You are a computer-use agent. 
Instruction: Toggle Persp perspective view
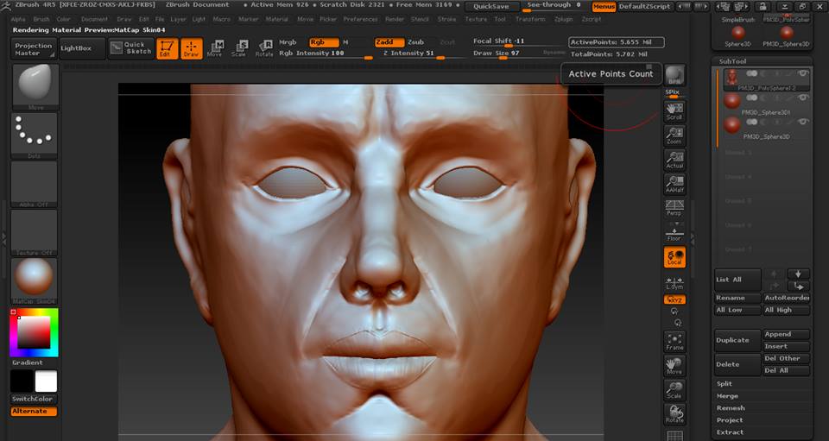674,208
